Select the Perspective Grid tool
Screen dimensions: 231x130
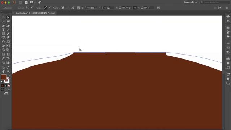[x=8, y=50]
